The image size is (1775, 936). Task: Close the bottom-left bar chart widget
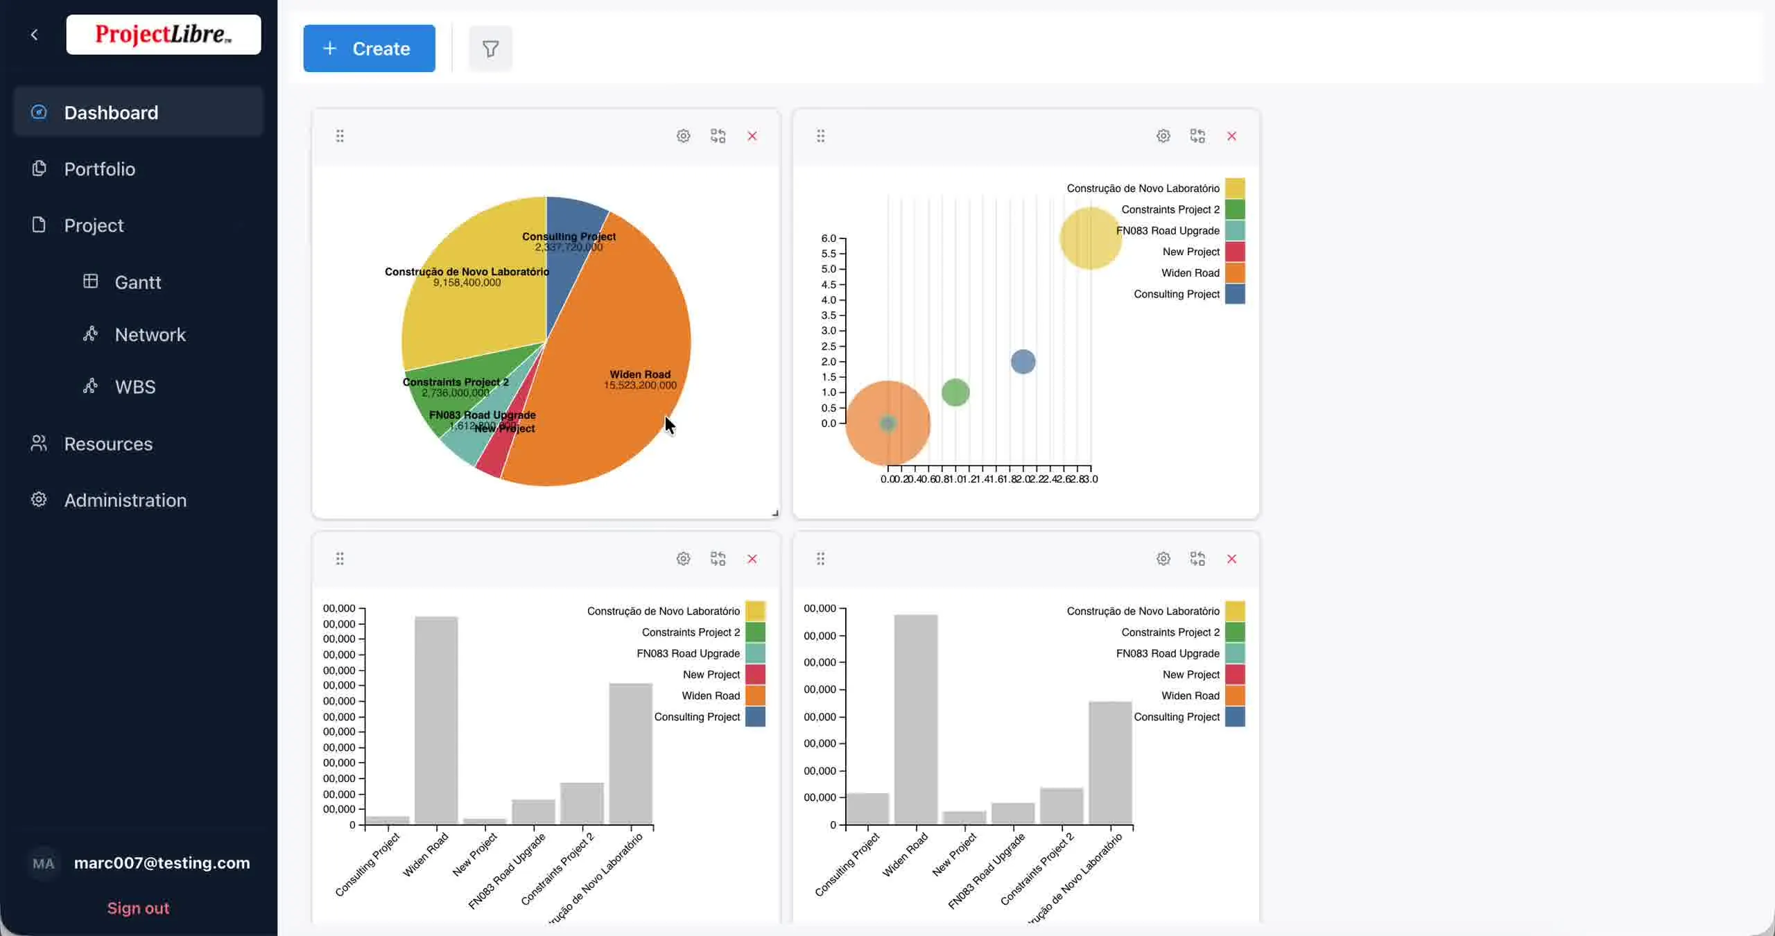pos(752,559)
